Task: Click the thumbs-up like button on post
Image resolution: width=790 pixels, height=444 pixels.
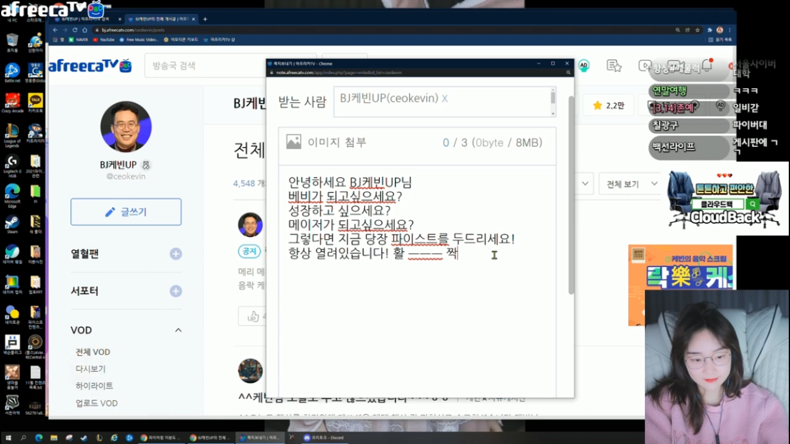Action: pos(253,316)
